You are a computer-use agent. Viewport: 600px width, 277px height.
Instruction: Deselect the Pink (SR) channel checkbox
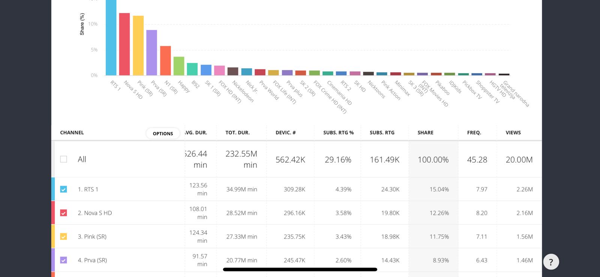(x=64, y=237)
